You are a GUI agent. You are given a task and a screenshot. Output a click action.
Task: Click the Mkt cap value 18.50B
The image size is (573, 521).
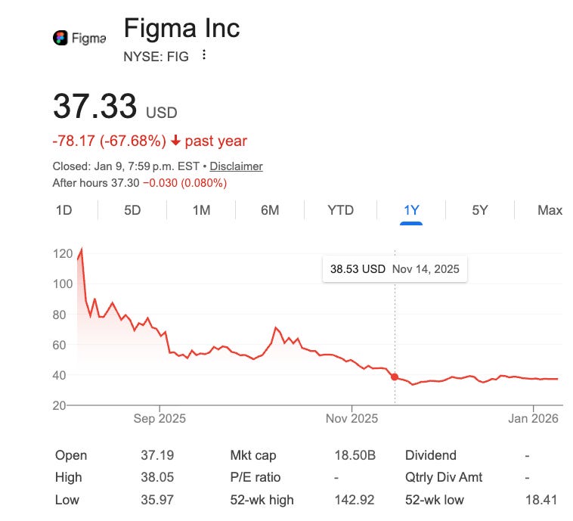pyautogui.click(x=355, y=455)
